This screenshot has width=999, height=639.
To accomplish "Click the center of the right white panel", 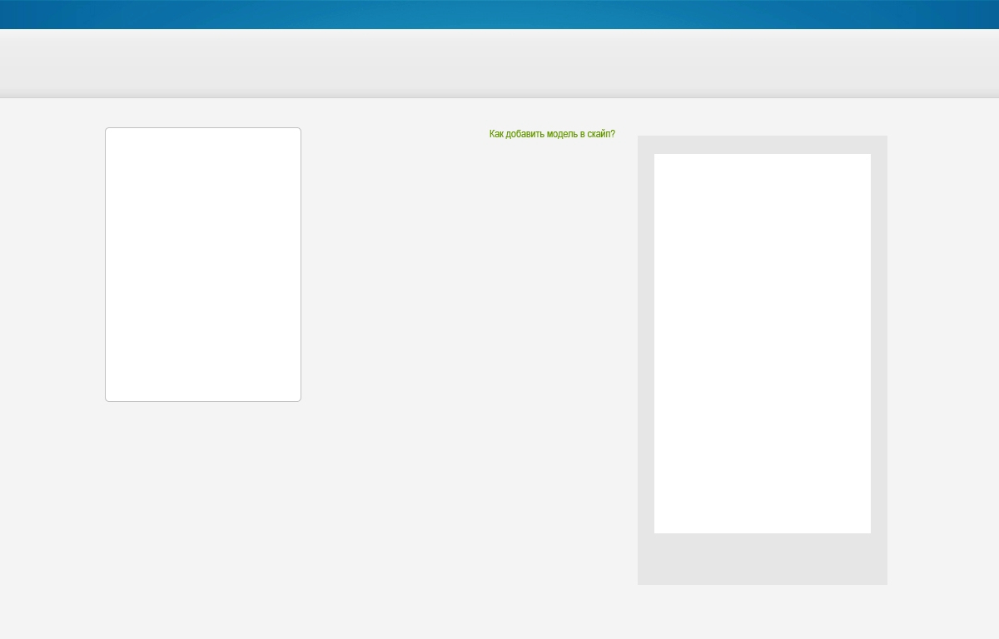I will tap(762, 343).
